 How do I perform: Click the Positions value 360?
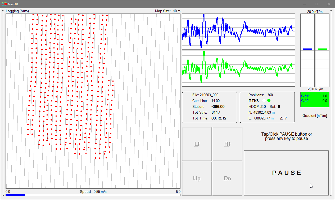tap(270, 95)
